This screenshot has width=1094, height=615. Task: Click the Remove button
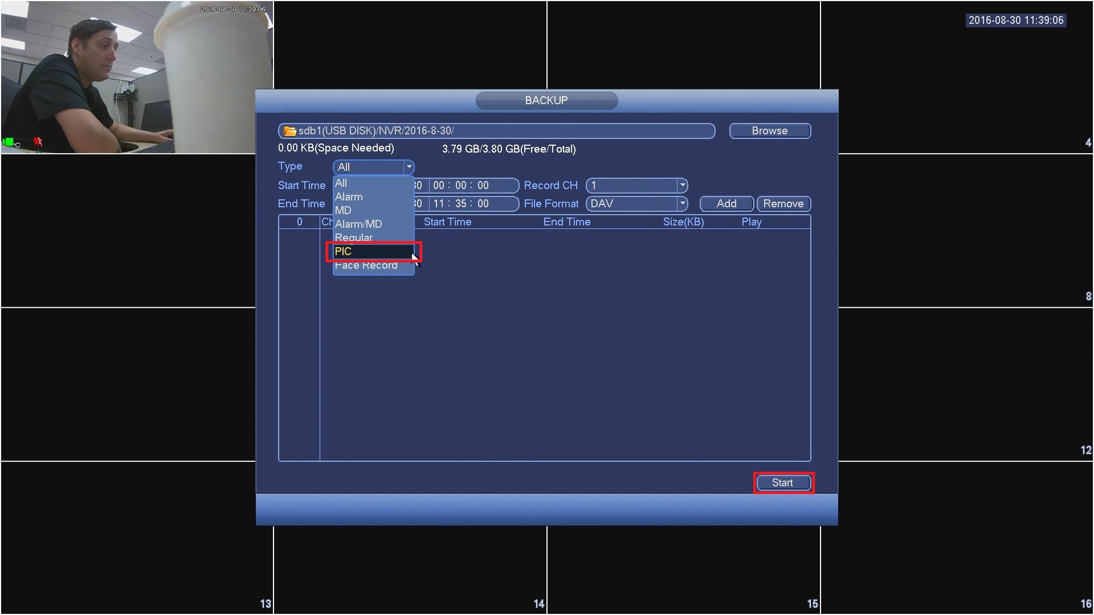point(783,203)
